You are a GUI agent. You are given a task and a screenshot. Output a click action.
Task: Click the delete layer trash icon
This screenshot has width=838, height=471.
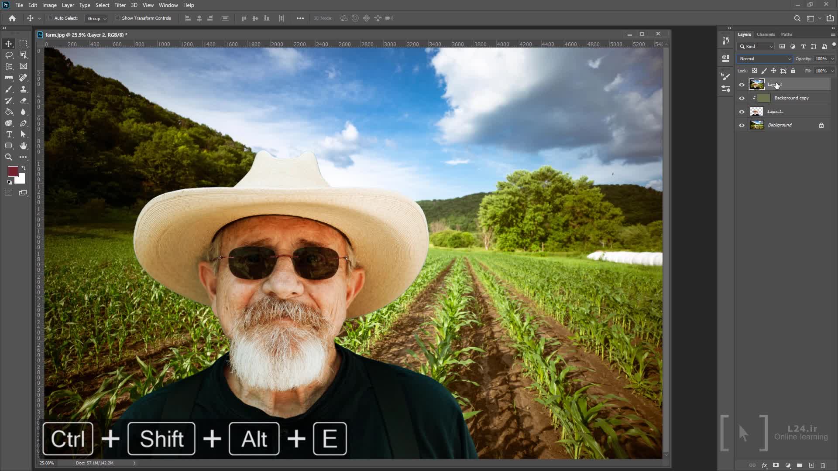click(x=823, y=465)
